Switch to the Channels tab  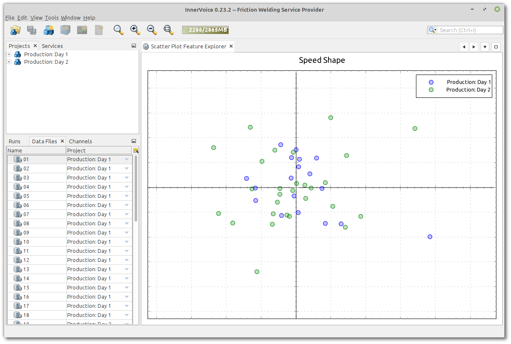click(80, 141)
